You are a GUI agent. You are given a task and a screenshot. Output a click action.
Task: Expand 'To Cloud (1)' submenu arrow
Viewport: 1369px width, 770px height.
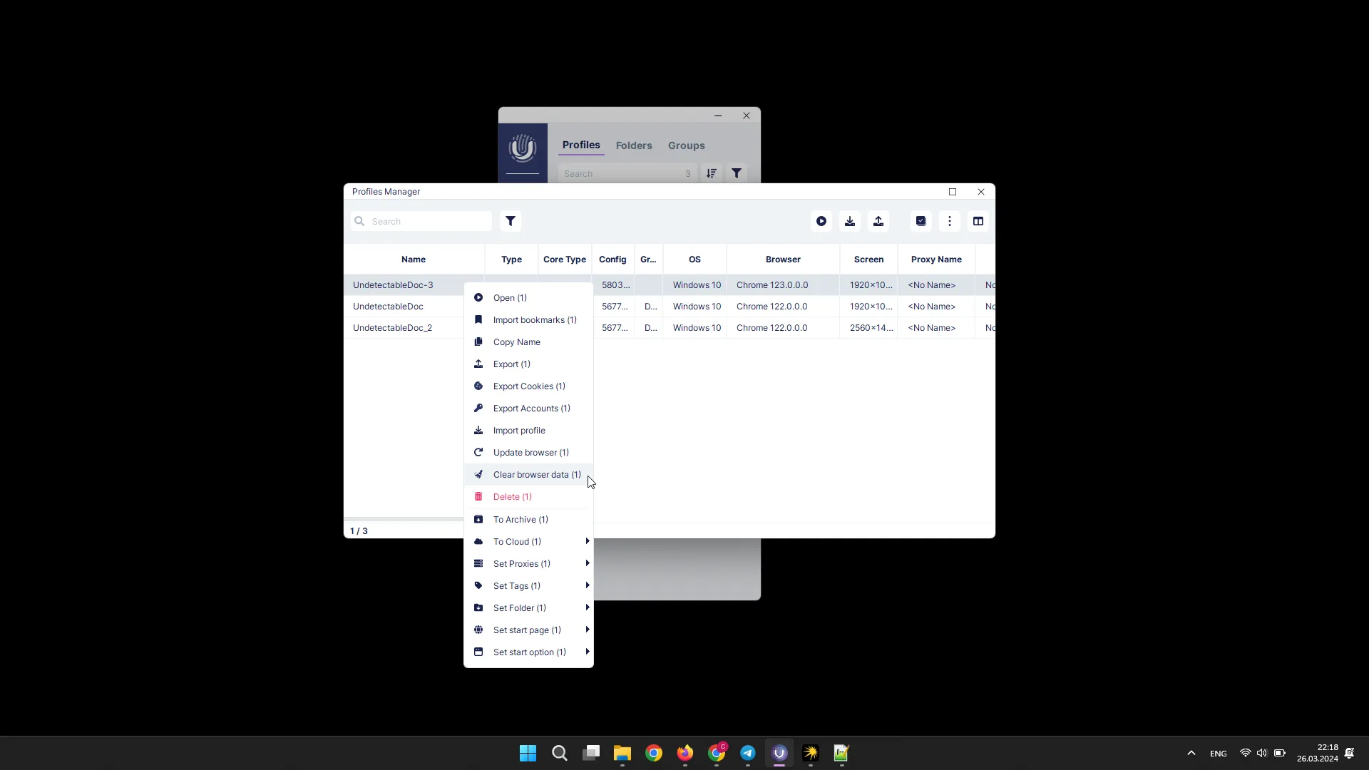(588, 540)
